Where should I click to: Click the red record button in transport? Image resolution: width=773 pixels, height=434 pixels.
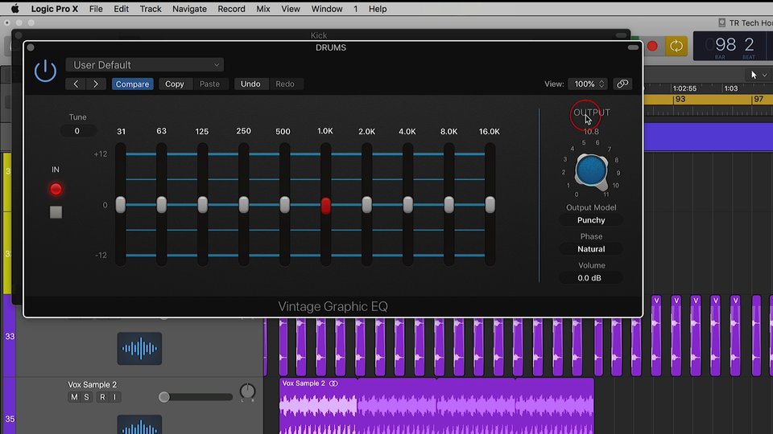(x=652, y=47)
